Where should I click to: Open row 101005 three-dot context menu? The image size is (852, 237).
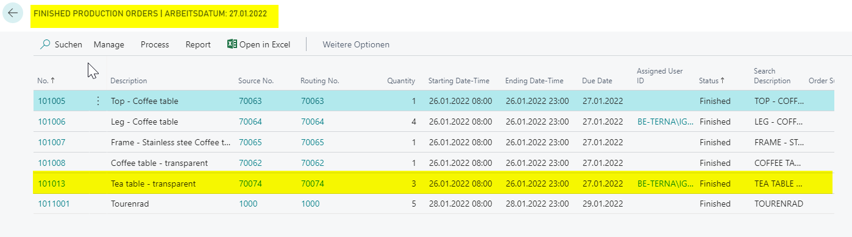(98, 101)
